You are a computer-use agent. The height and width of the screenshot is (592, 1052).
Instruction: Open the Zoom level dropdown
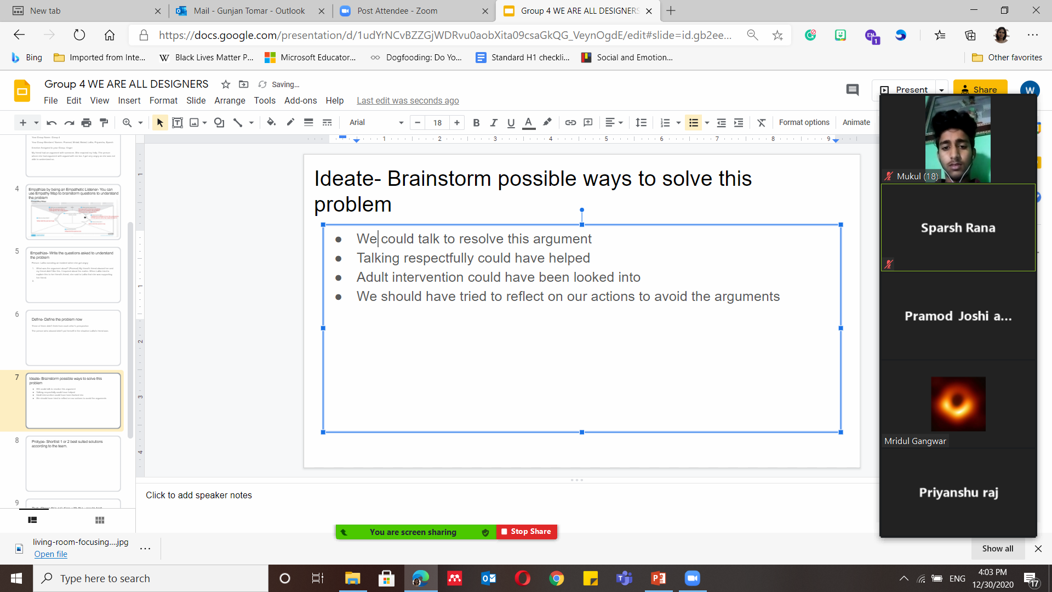coord(132,123)
